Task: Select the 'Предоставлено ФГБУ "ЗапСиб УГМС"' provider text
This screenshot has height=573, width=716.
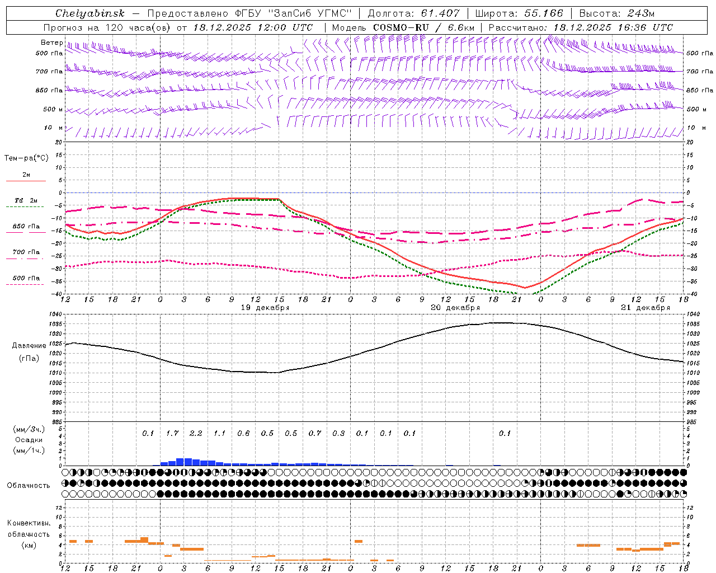Action: coord(249,13)
